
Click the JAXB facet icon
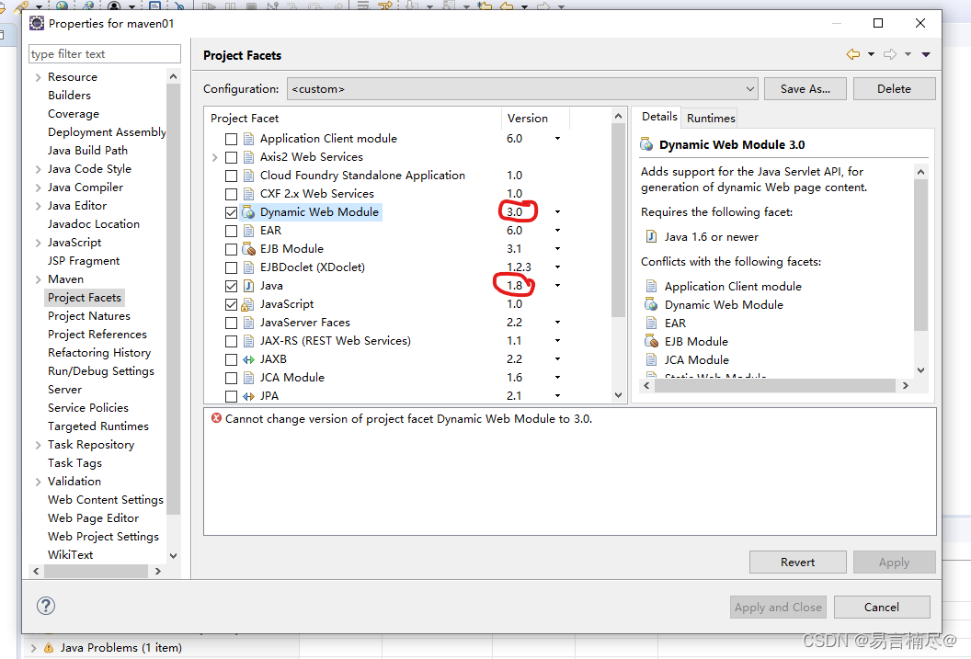tap(248, 359)
